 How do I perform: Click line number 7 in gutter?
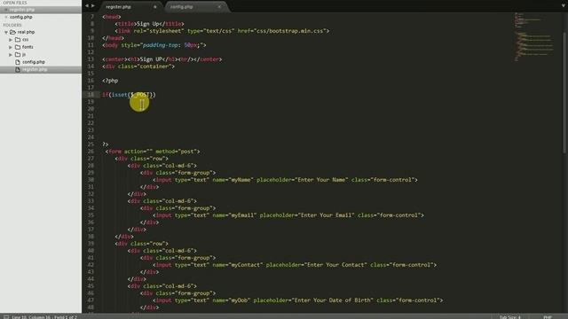coord(92,17)
